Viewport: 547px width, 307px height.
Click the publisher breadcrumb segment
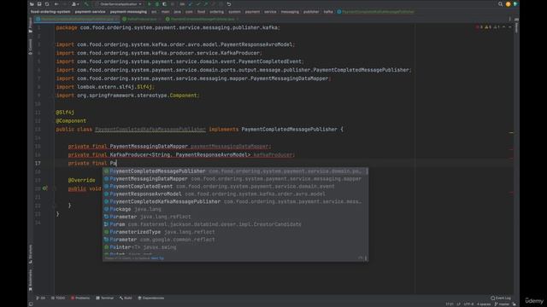(311, 12)
